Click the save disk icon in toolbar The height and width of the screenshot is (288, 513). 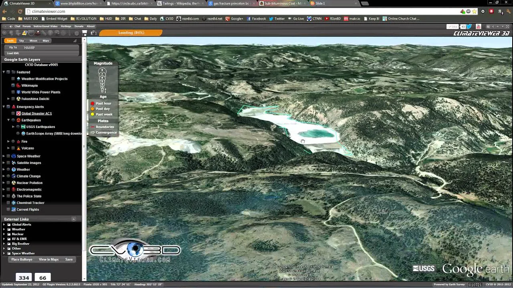85,33
